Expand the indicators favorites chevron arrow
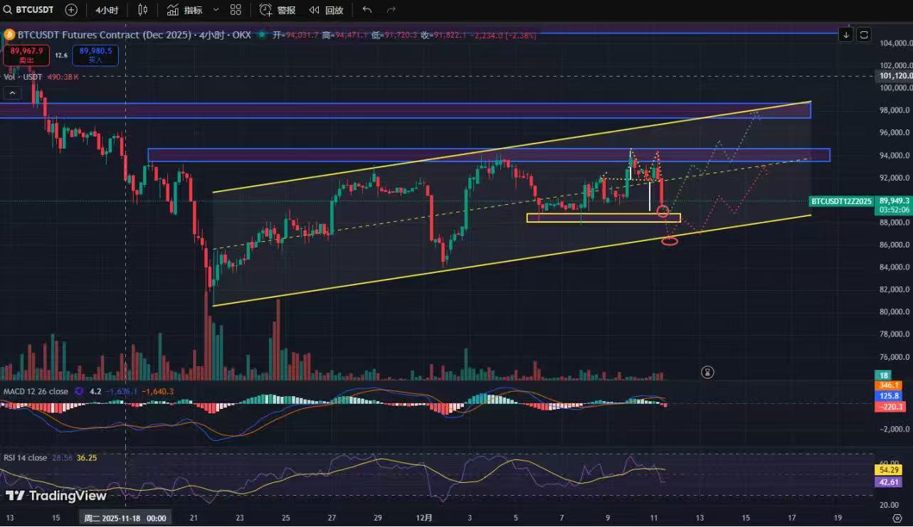 point(216,10)
